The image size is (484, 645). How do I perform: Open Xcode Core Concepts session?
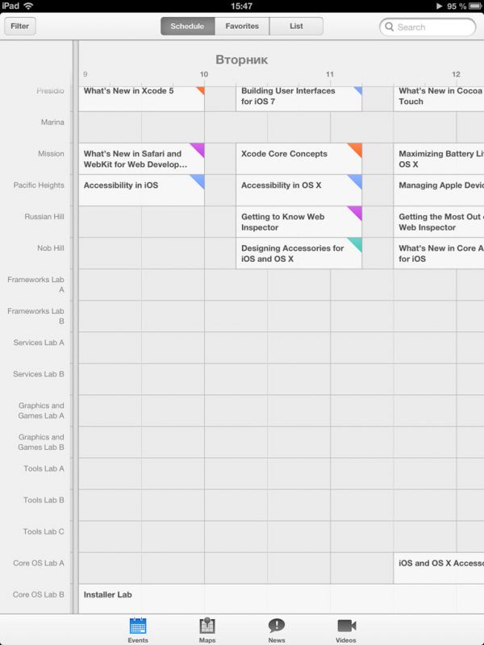pos(298,159)
